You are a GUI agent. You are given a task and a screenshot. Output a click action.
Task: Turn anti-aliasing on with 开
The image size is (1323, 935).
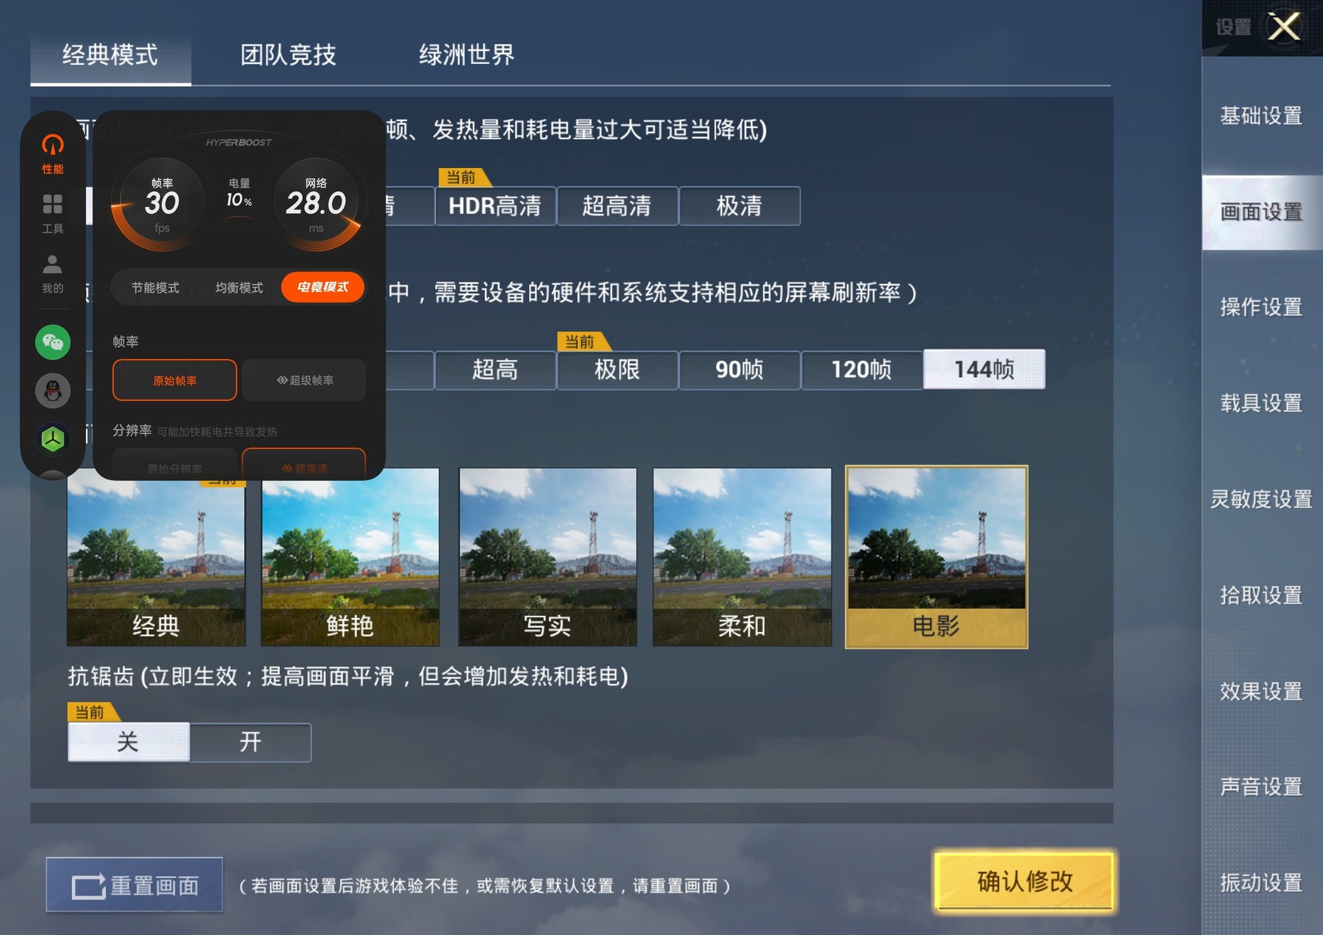click(x=250, y=742)
